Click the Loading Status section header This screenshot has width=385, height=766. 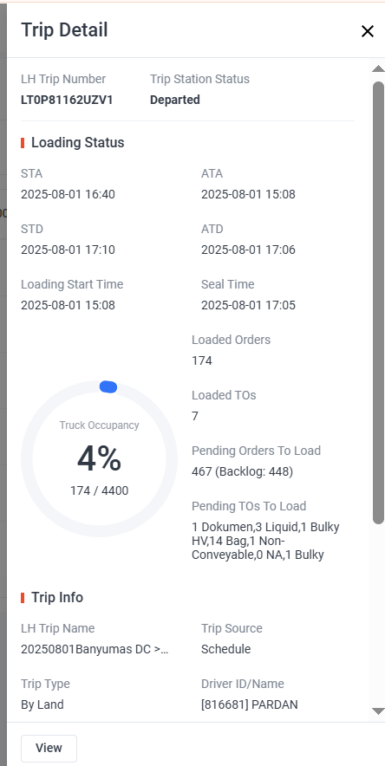[x=78, y=143]
